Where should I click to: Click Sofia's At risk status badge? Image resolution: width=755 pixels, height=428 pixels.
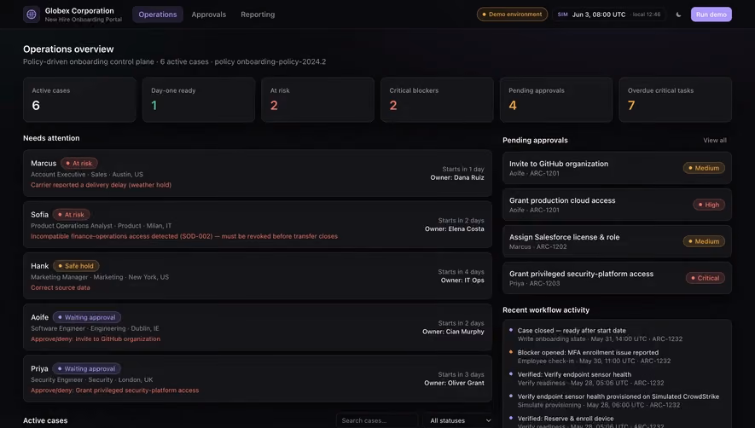pos(72,215)
